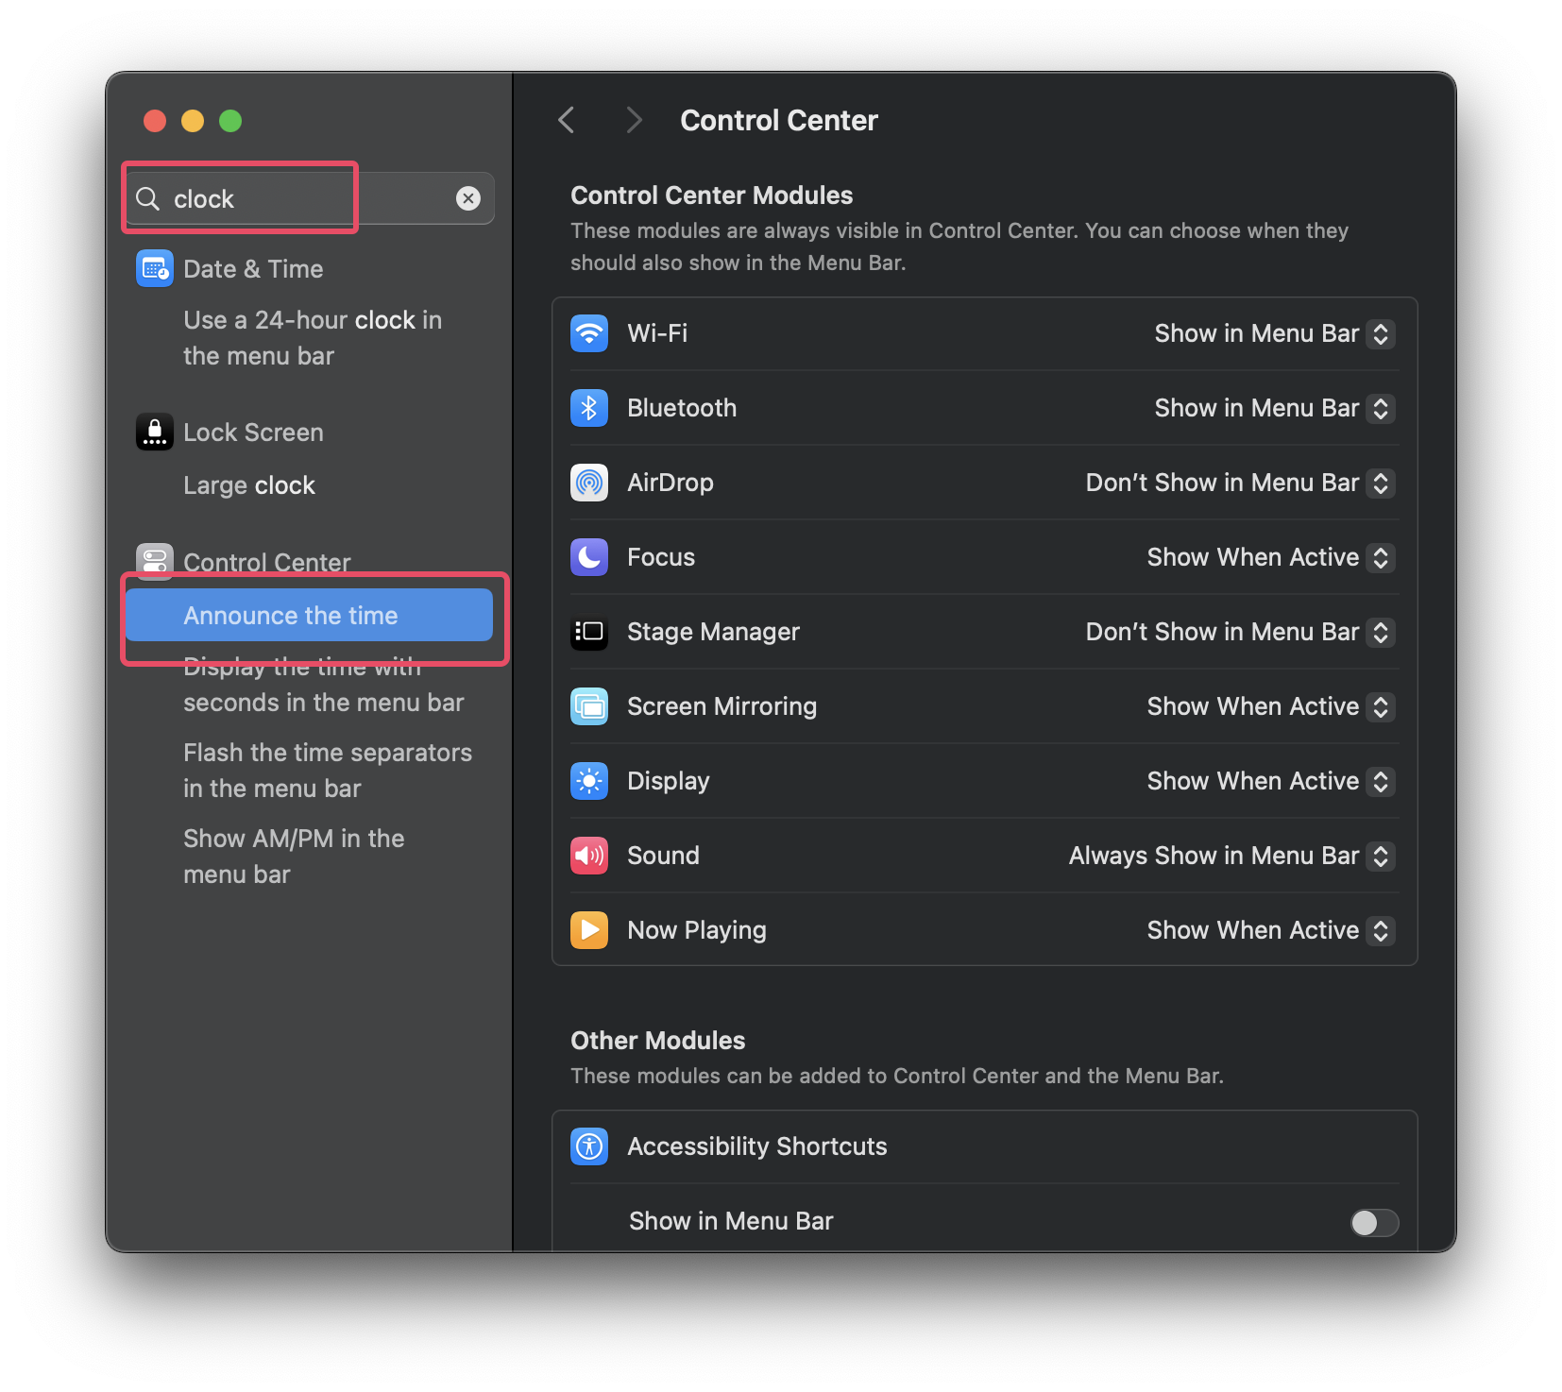
Task: Select Lock Screen in the search results
Action: pyautogui.click(x=253, y=433)
